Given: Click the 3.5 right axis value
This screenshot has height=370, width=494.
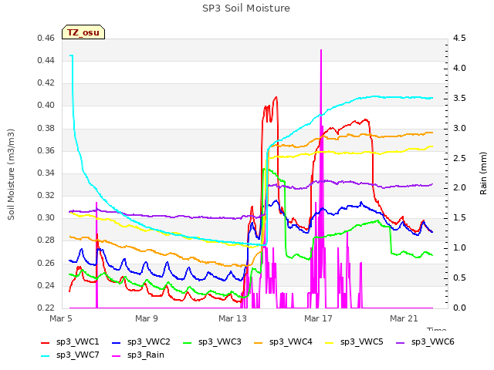Looking at the screenshot, I should coord(459,98).
